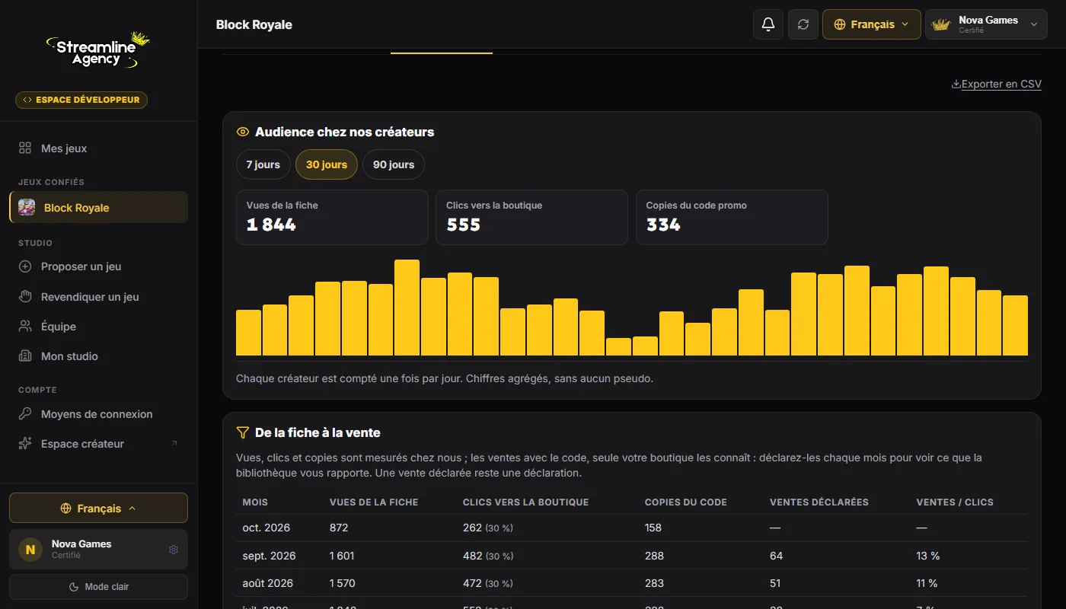Image resolution: width=1066 pixels, height=609 pixels.
Task: Click the Espace Développeur badge
Action: pos(81,100)
